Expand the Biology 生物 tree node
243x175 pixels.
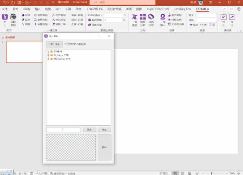pos(48,55)
